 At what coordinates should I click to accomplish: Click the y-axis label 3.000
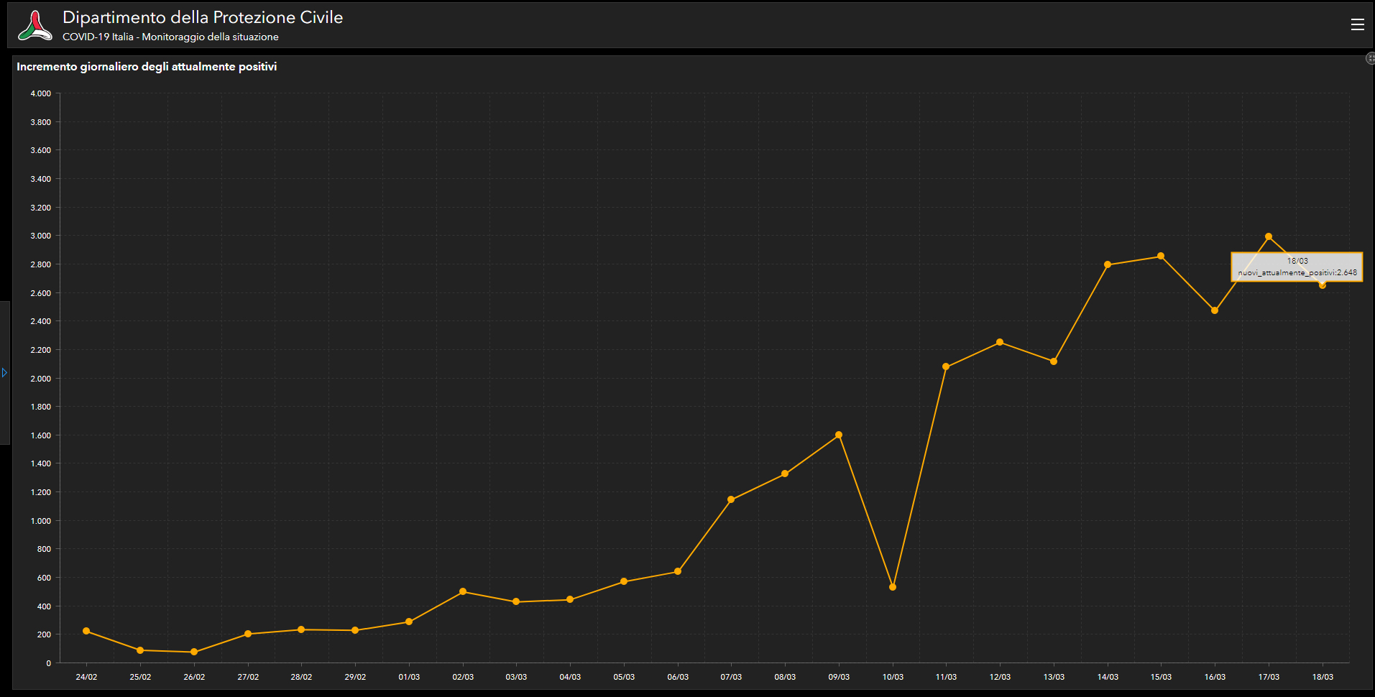[x=41, y=236]
